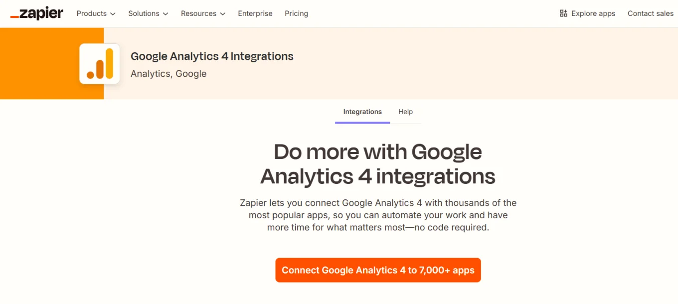The image size is (678, 304).
Task: Click the apps icon beside Explore apps
Action: pos(564,13)
